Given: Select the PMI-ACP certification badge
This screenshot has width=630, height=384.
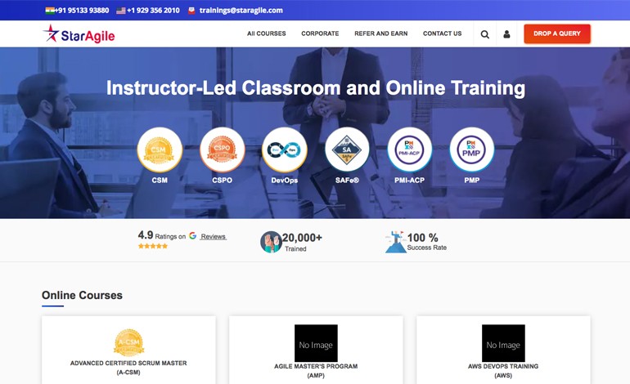Looking at the screenshot, I should (x=409, y=150).
